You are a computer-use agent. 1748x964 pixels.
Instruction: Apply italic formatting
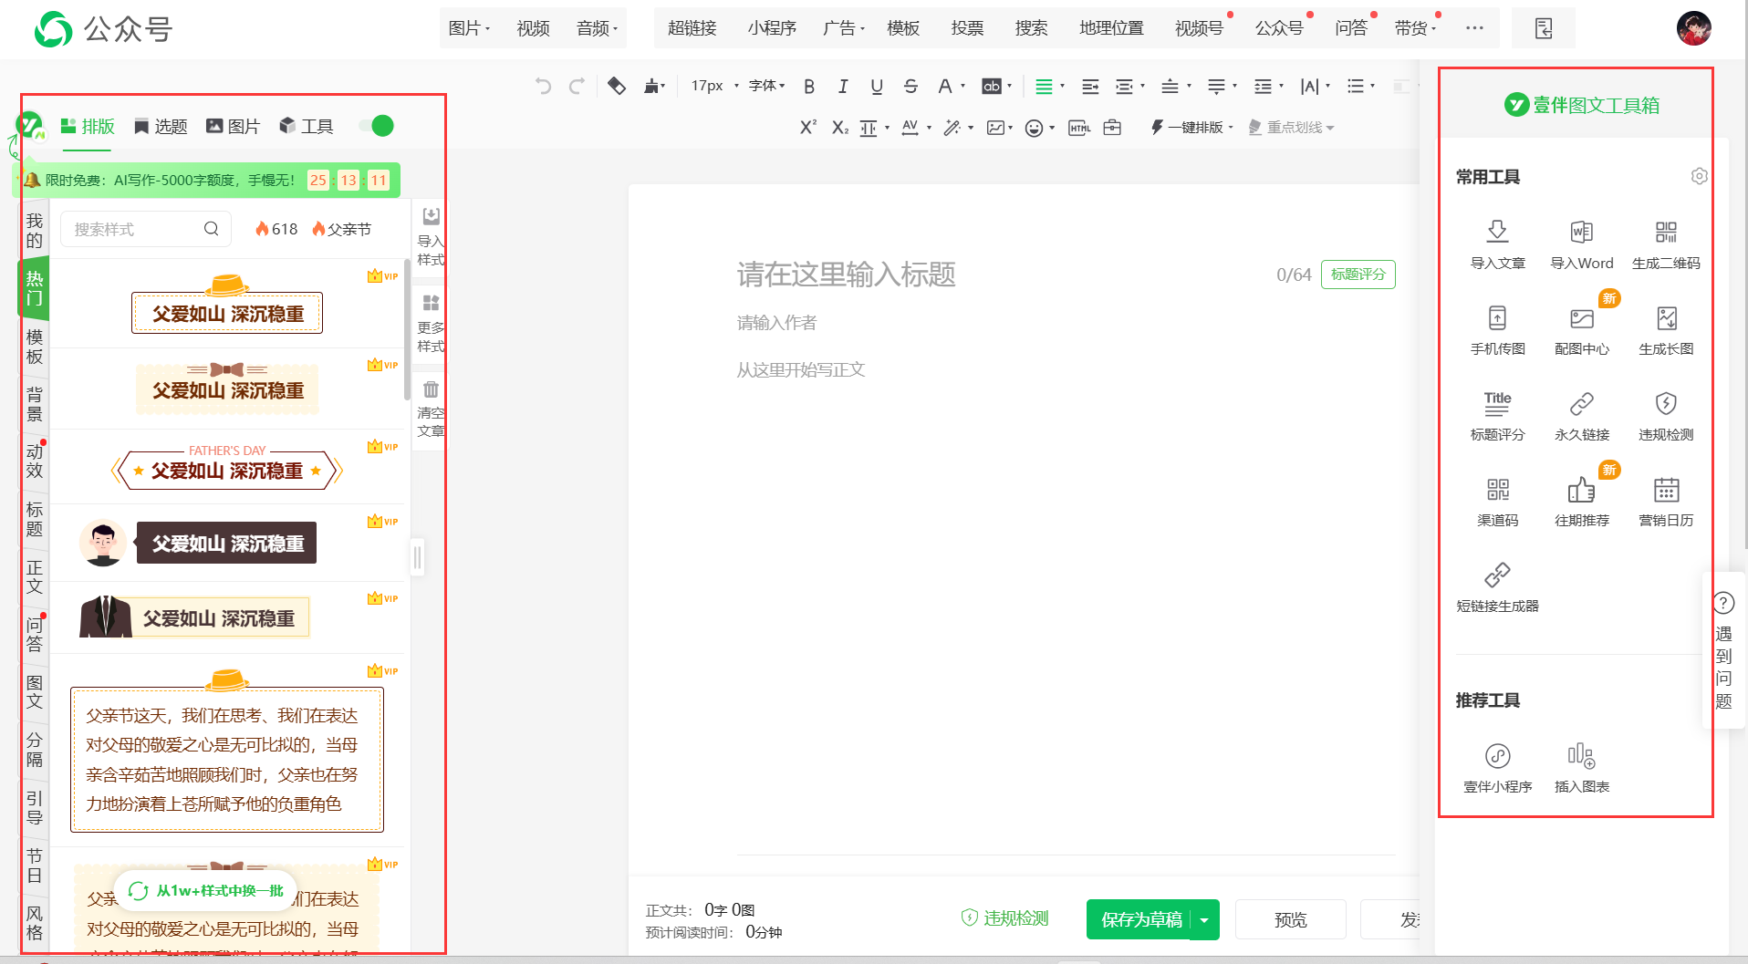click(842, 87)
